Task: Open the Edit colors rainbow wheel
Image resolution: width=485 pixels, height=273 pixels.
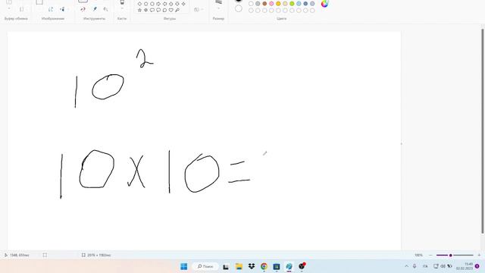Action: click(324, 3)
